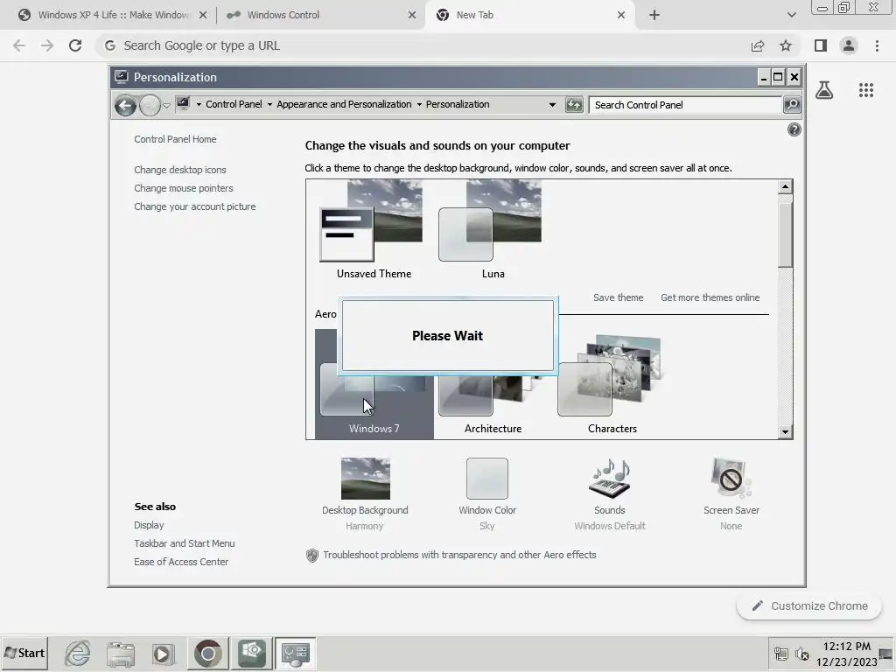The width and height of the screenshot is (896, 672).
Task: Click the Control Panel address bar icon
Action: click(x=183, y=104)
